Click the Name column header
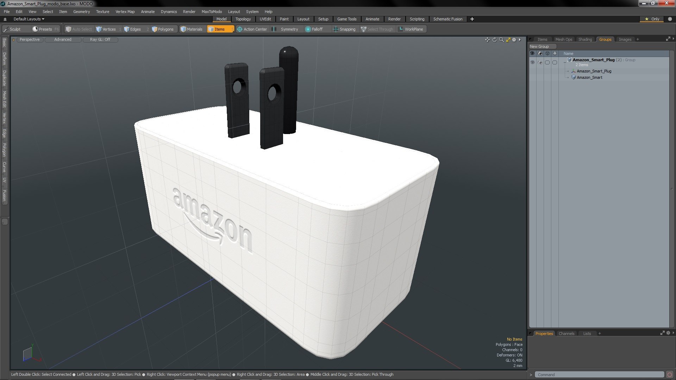The height and width of the screenshot is (380, 676). coord(568,53)
